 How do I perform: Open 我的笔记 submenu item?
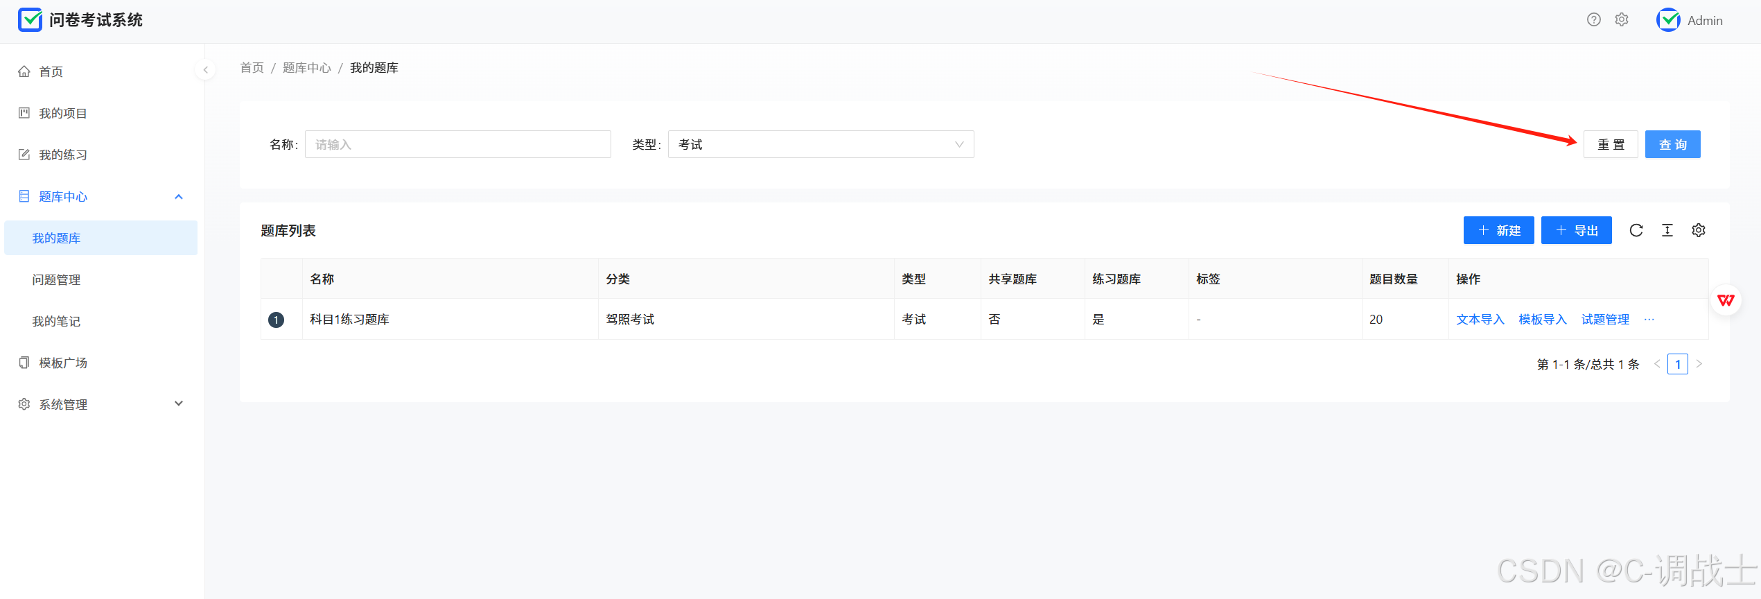click(101, 321)
